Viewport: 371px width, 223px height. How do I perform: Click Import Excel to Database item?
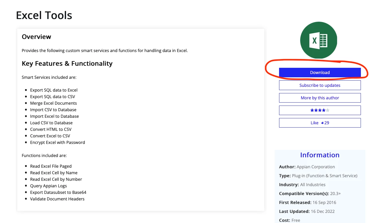click(54, 116)
